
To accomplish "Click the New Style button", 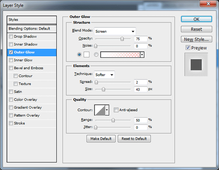I will pos(196,39).
